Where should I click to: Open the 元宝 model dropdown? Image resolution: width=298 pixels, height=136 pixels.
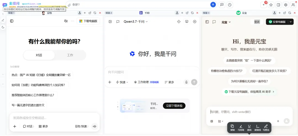click(x=226, y=22)
